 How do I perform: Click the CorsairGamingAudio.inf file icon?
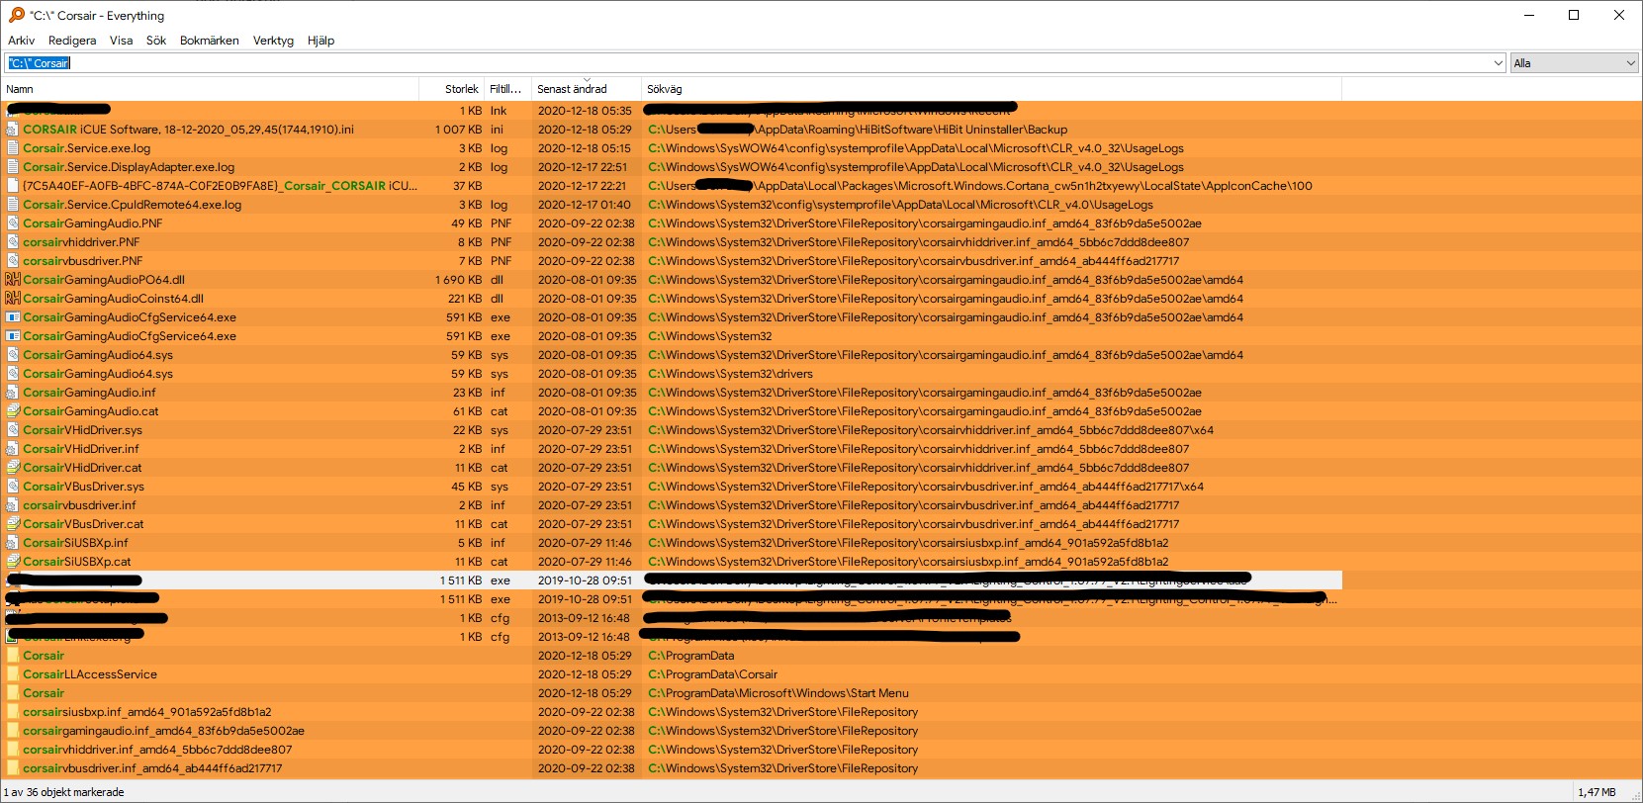coord(13,393)
